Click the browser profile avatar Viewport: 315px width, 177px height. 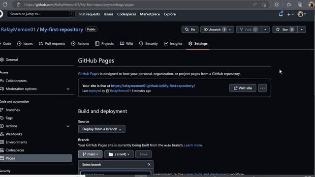coord(312,4)
